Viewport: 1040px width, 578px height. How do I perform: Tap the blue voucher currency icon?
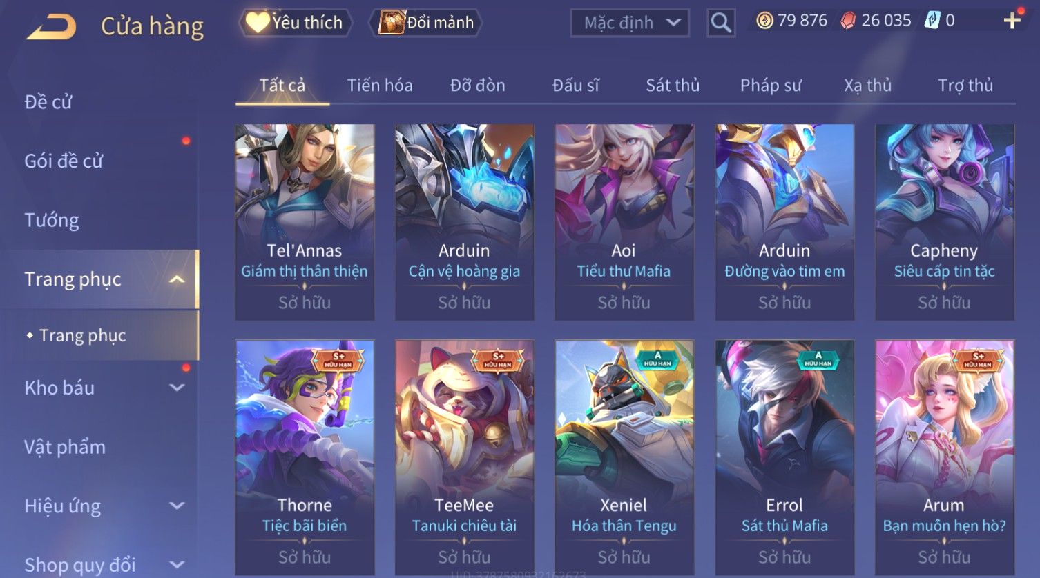click(932, 21)
